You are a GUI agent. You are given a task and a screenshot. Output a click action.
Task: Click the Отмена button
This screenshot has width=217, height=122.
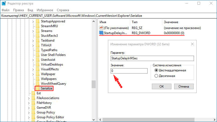click(184, 87)
